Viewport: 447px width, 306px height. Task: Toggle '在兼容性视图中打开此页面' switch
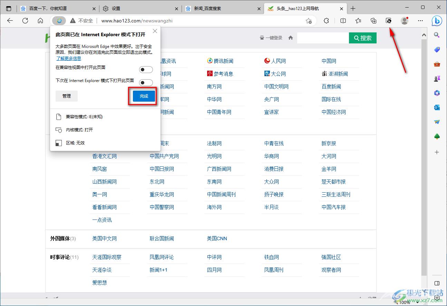[x=146, y=70]
